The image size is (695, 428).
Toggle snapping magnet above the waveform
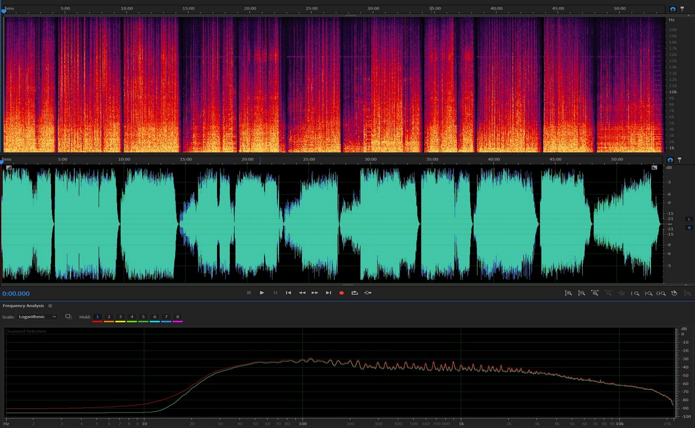coord(670,159)
